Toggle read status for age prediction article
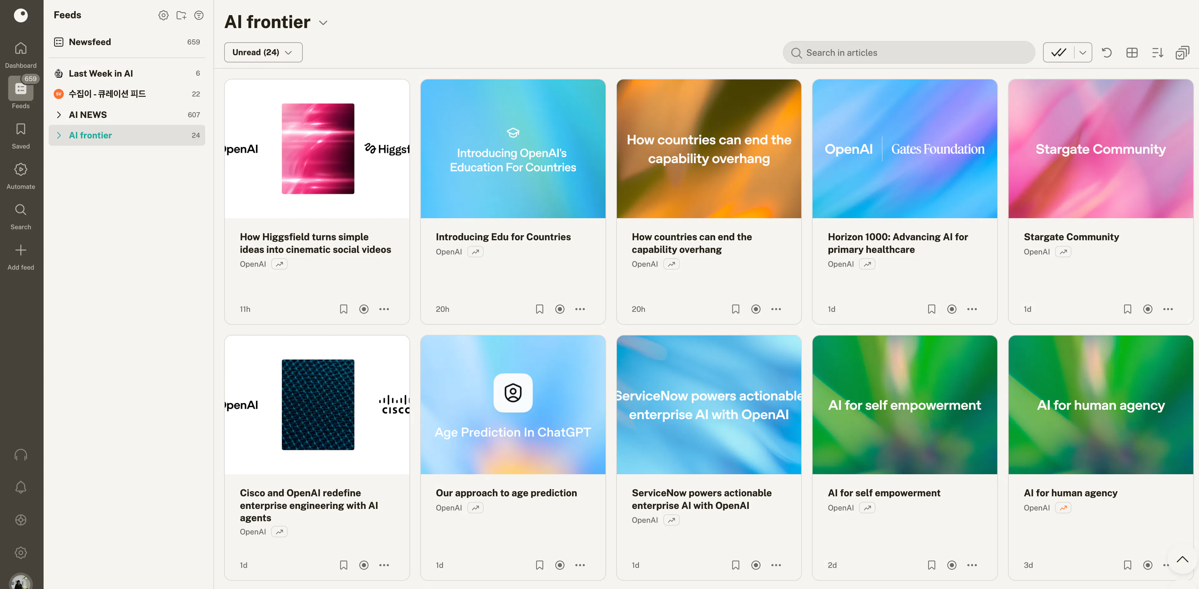 click(x=560, y=565)
